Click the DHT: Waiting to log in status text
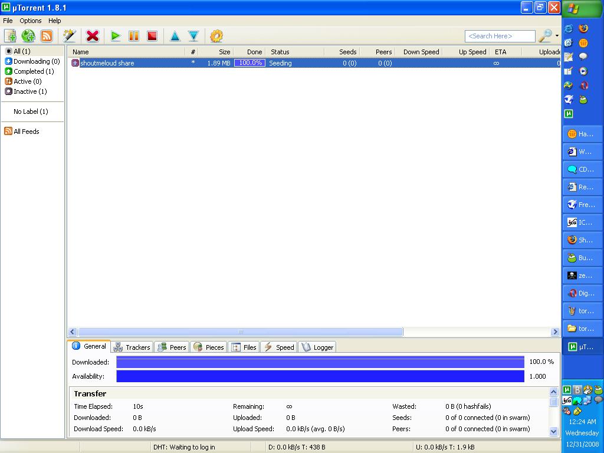This screenshot has height=453, width=604. (184, 447)
